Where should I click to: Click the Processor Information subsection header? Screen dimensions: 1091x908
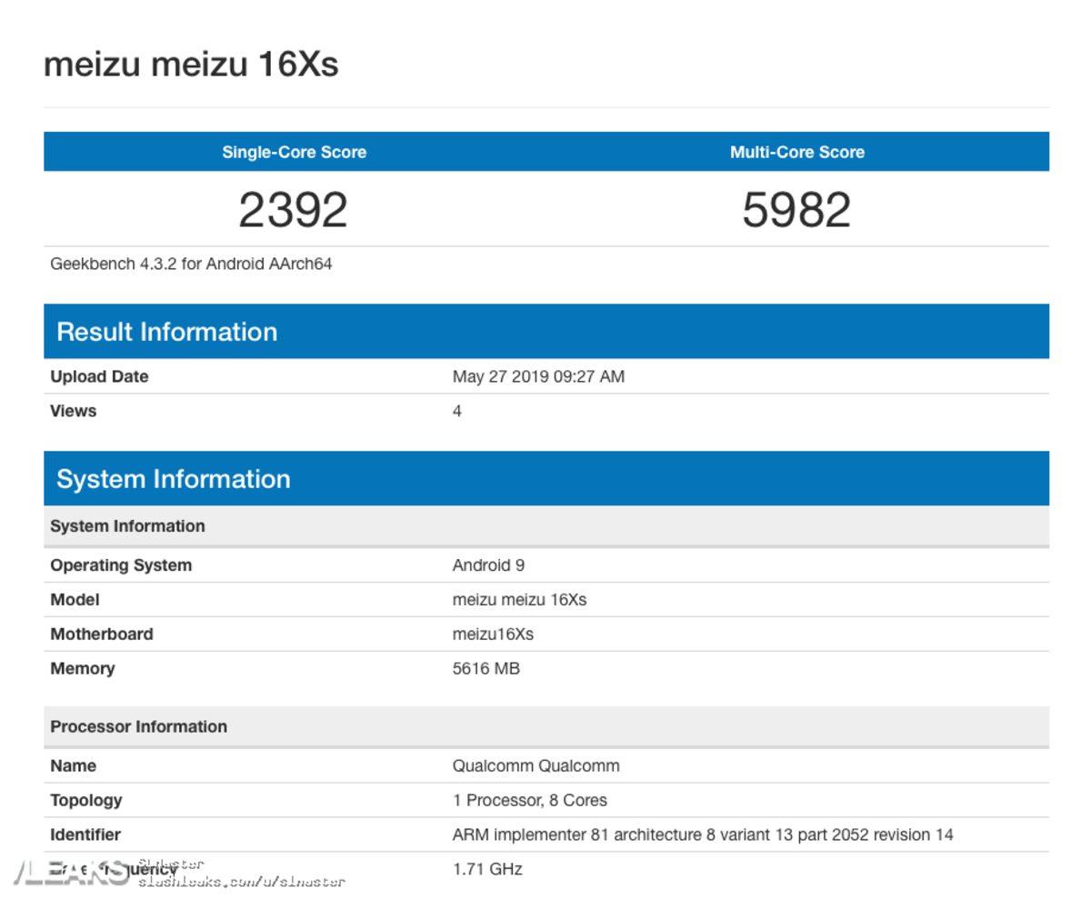click(138, 726)
